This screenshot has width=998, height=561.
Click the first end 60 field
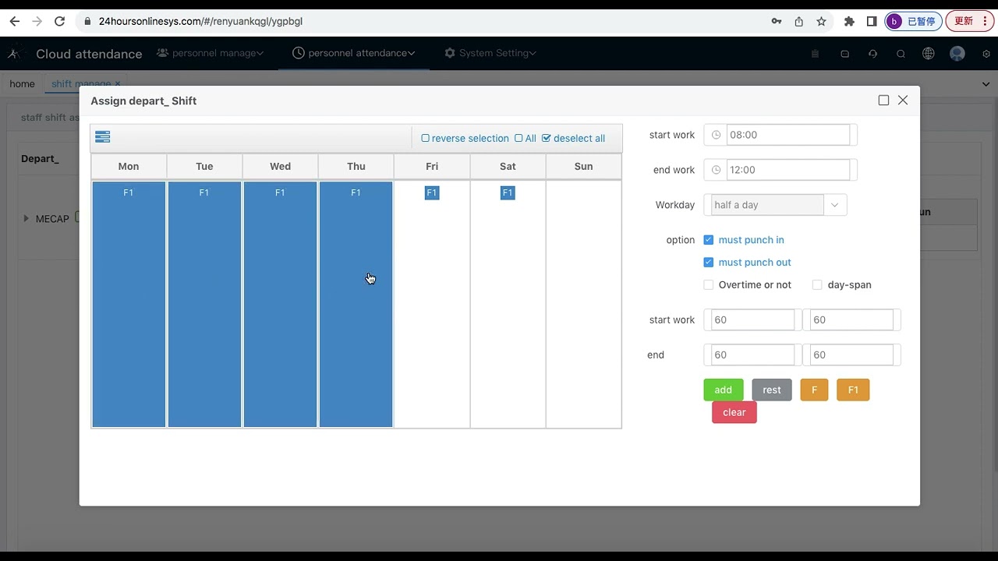pyautogui.click(x=752, y=355)
